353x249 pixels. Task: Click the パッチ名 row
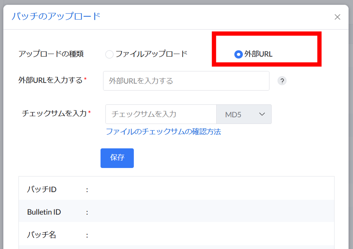[x=176, y=235]
